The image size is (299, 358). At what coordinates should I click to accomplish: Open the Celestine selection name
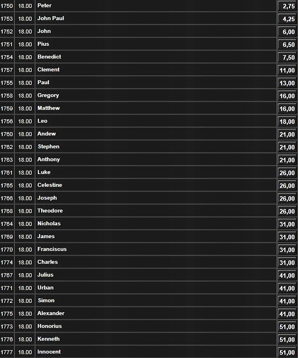(x=50, y=185)
